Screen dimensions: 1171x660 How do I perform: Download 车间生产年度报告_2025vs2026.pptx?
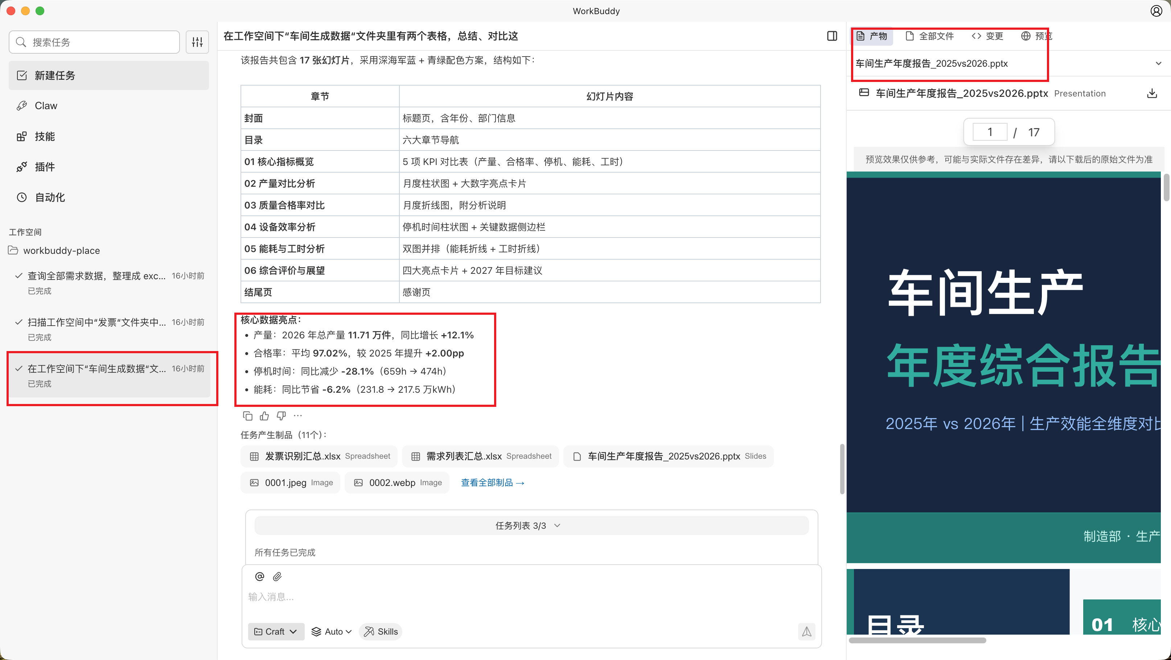[1153, 93]
